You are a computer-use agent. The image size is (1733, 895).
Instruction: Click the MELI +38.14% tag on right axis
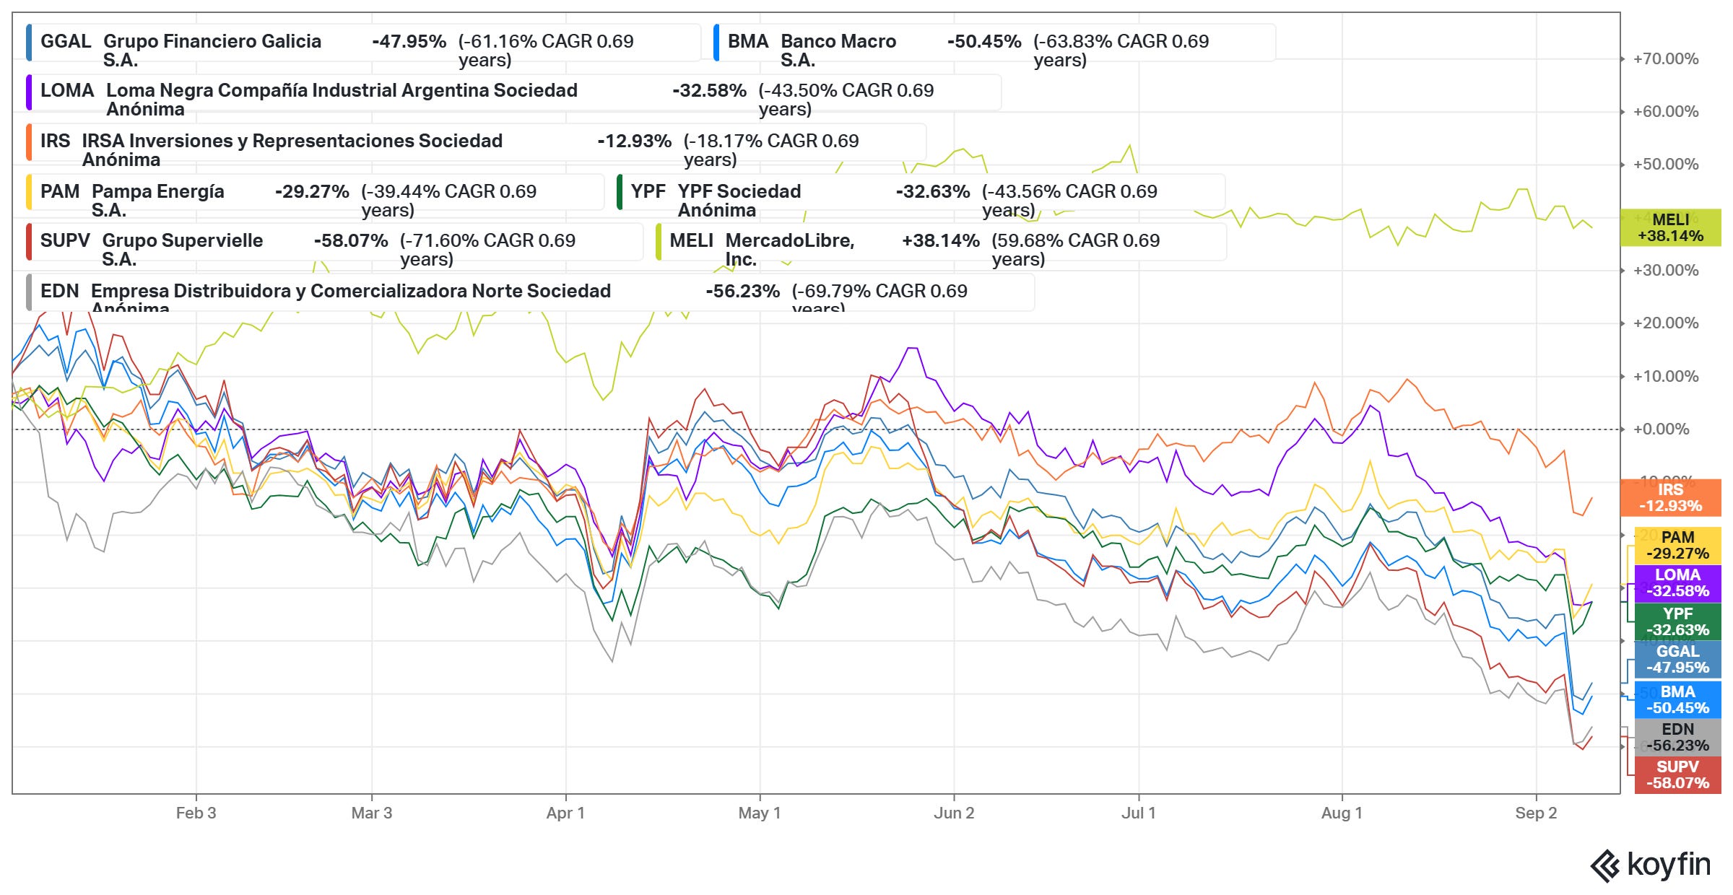[1670, 228]
